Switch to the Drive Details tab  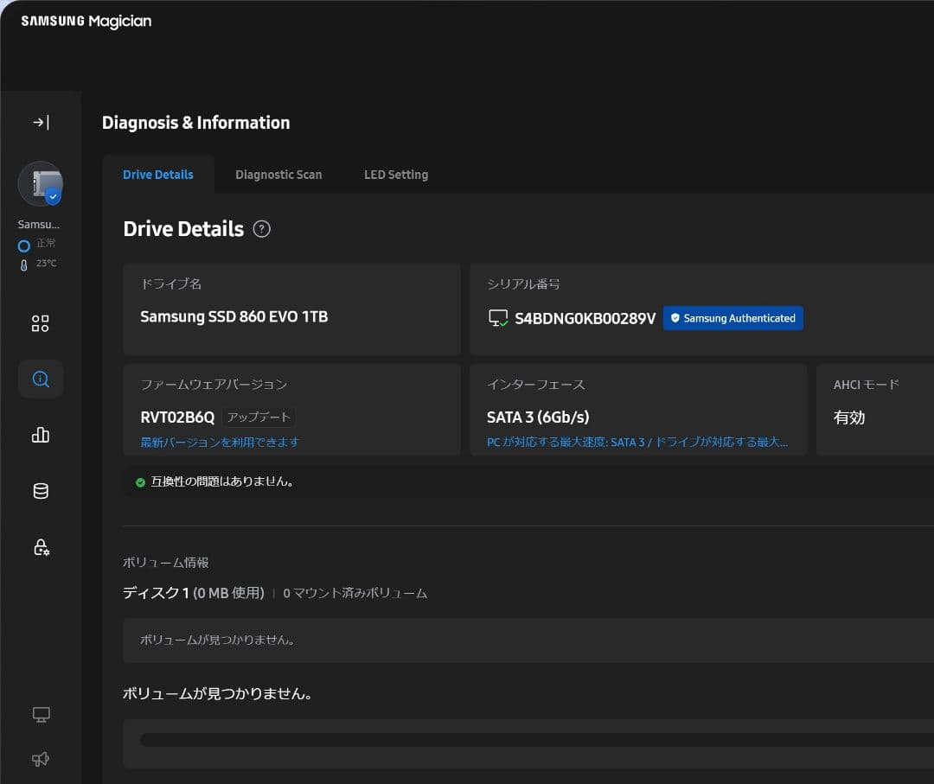pyautogui.click(x=158, y=175)
